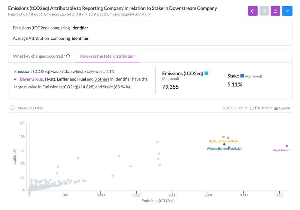300x210 pixels.
Task: Expand the Dataset 2 dropdown
Action: tap(150, 14)
